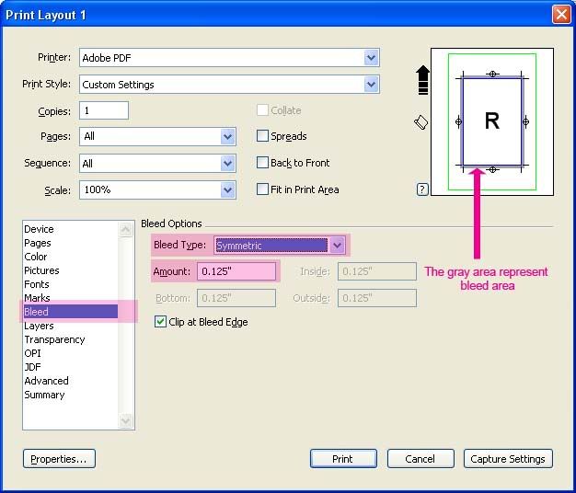This screenshot has height=493, width=576.
Task: Uncheck Clip at Bleed Edge
Action: point(160,322)
